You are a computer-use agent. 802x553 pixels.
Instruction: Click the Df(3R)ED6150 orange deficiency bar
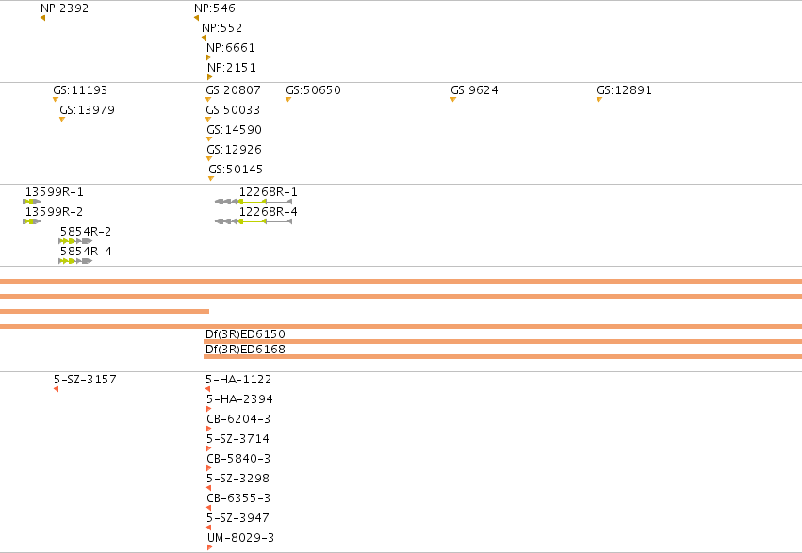click(x=503, y=341)
